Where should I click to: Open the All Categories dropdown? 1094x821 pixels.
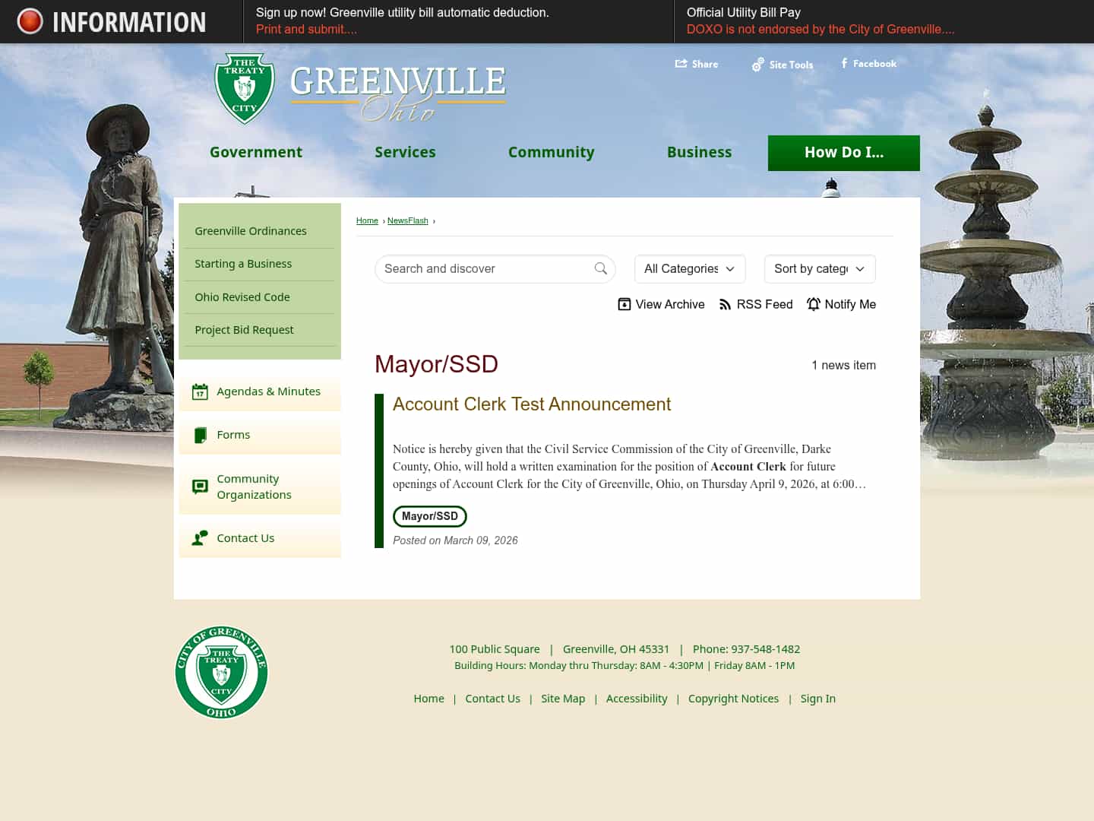coord(689,269)
